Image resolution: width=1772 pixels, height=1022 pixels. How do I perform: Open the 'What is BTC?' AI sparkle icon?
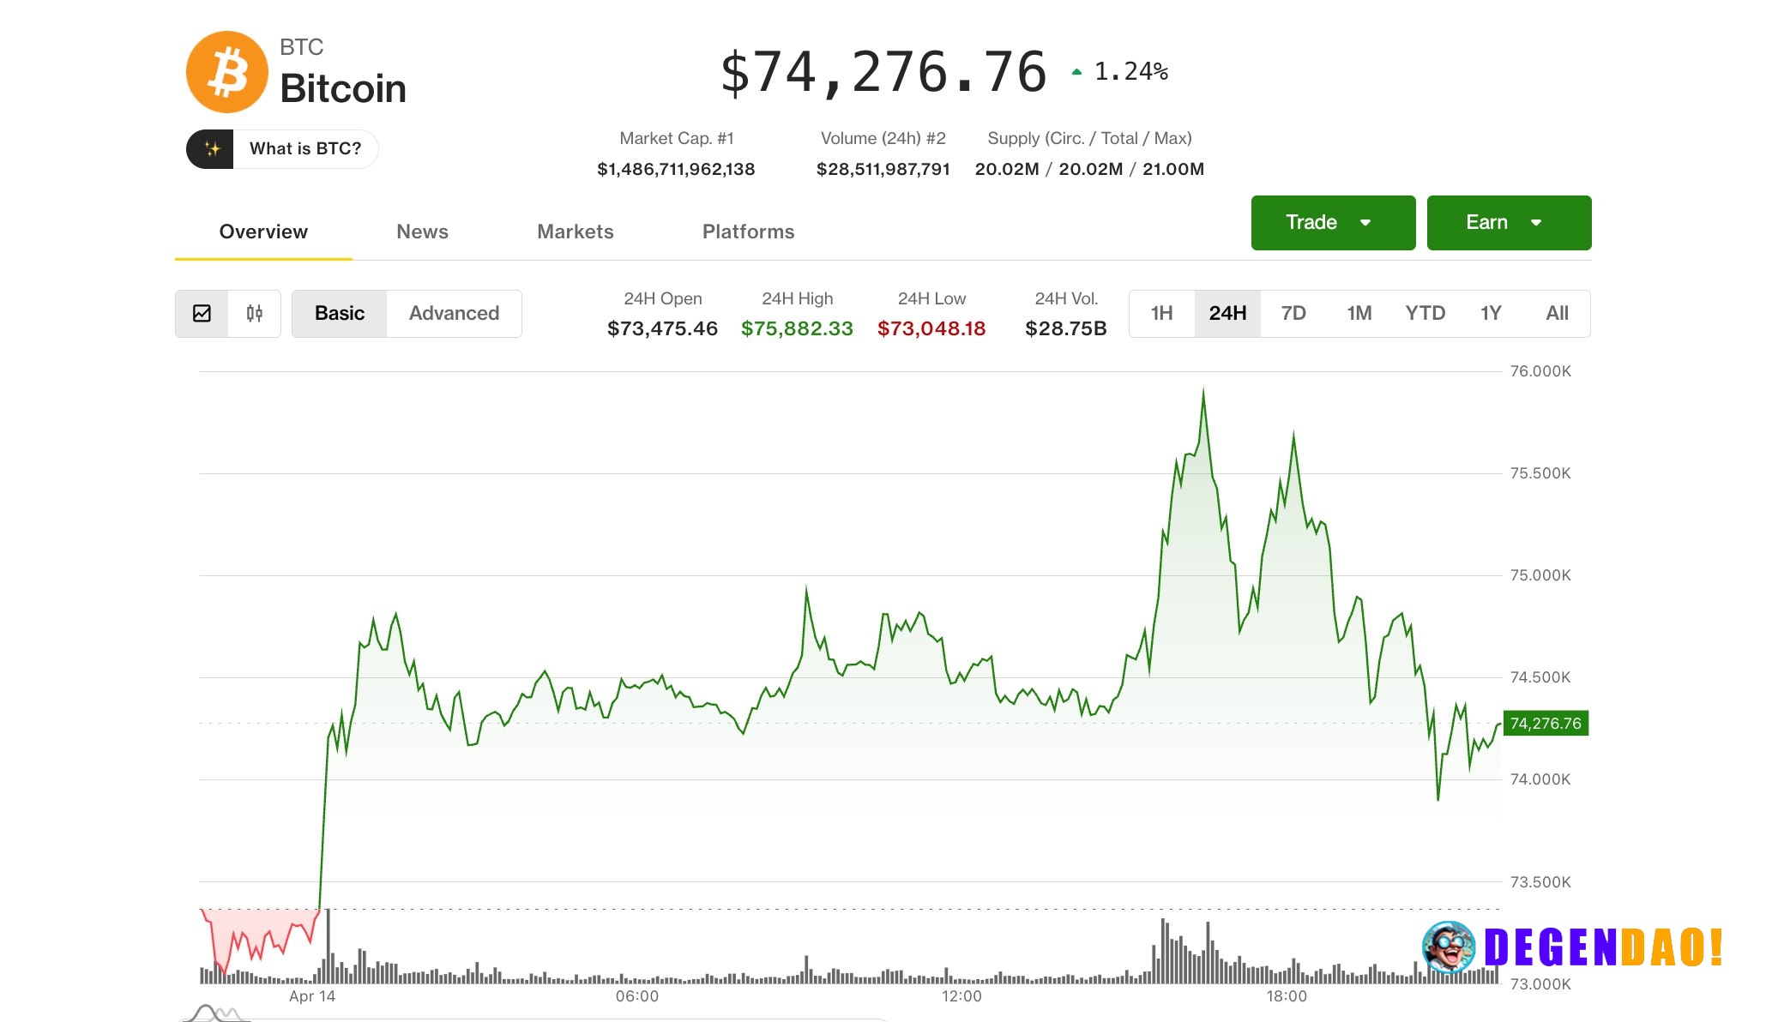click(x=213, y=148)
